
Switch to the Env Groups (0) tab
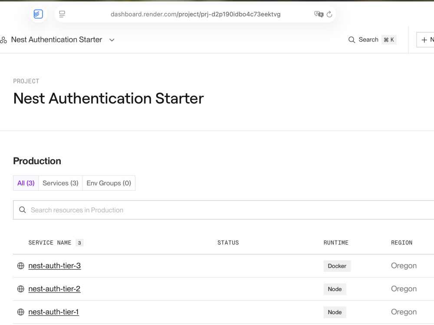coord(109,183)
